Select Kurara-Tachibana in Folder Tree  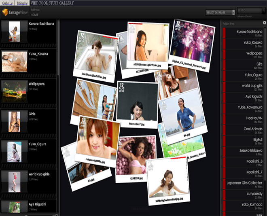click(x=243, y=33)
